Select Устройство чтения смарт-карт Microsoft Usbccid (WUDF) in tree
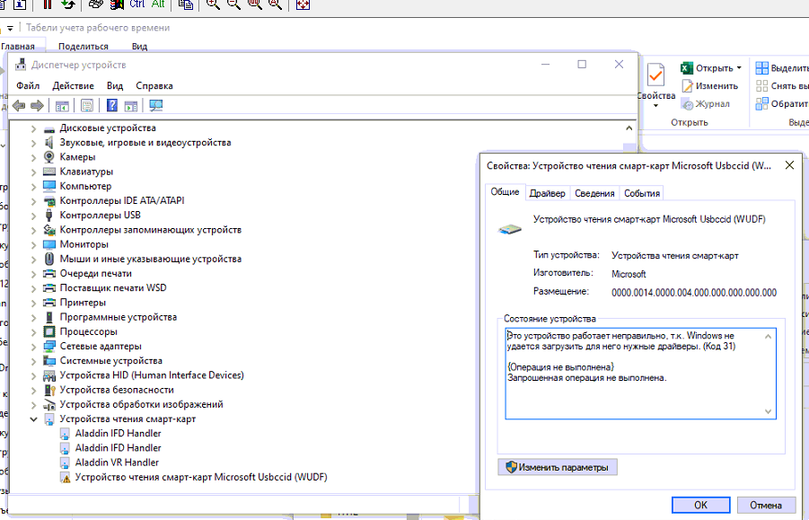 pos(201,477)
